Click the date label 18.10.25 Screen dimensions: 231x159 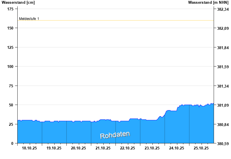tap(29, 148)
